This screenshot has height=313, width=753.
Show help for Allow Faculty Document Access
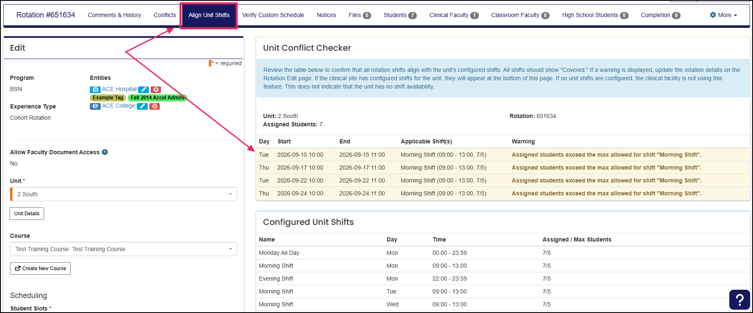[x=105, y=152]
